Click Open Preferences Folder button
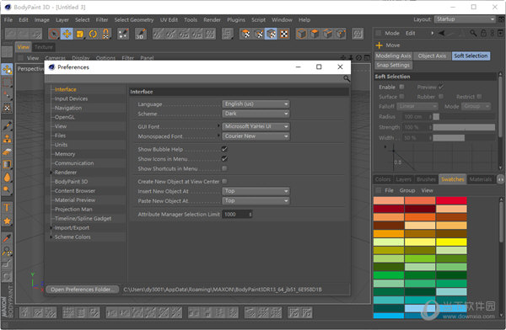The width and height of the screenshot is (506, 330). pyautogui.click(x=83, y=290)
